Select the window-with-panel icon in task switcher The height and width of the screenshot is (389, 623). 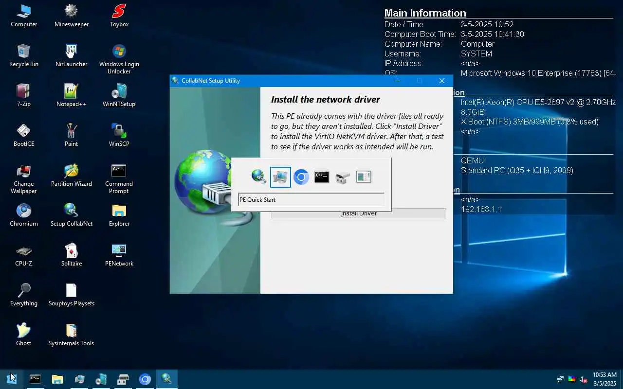pyautogui.click(x=364, y=177)
